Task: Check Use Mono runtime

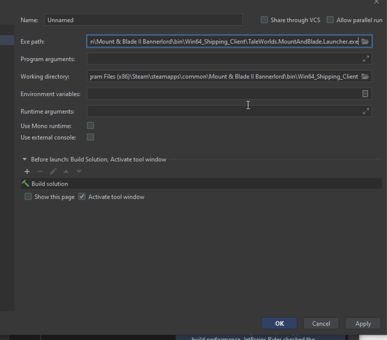Action: [90, 126]
